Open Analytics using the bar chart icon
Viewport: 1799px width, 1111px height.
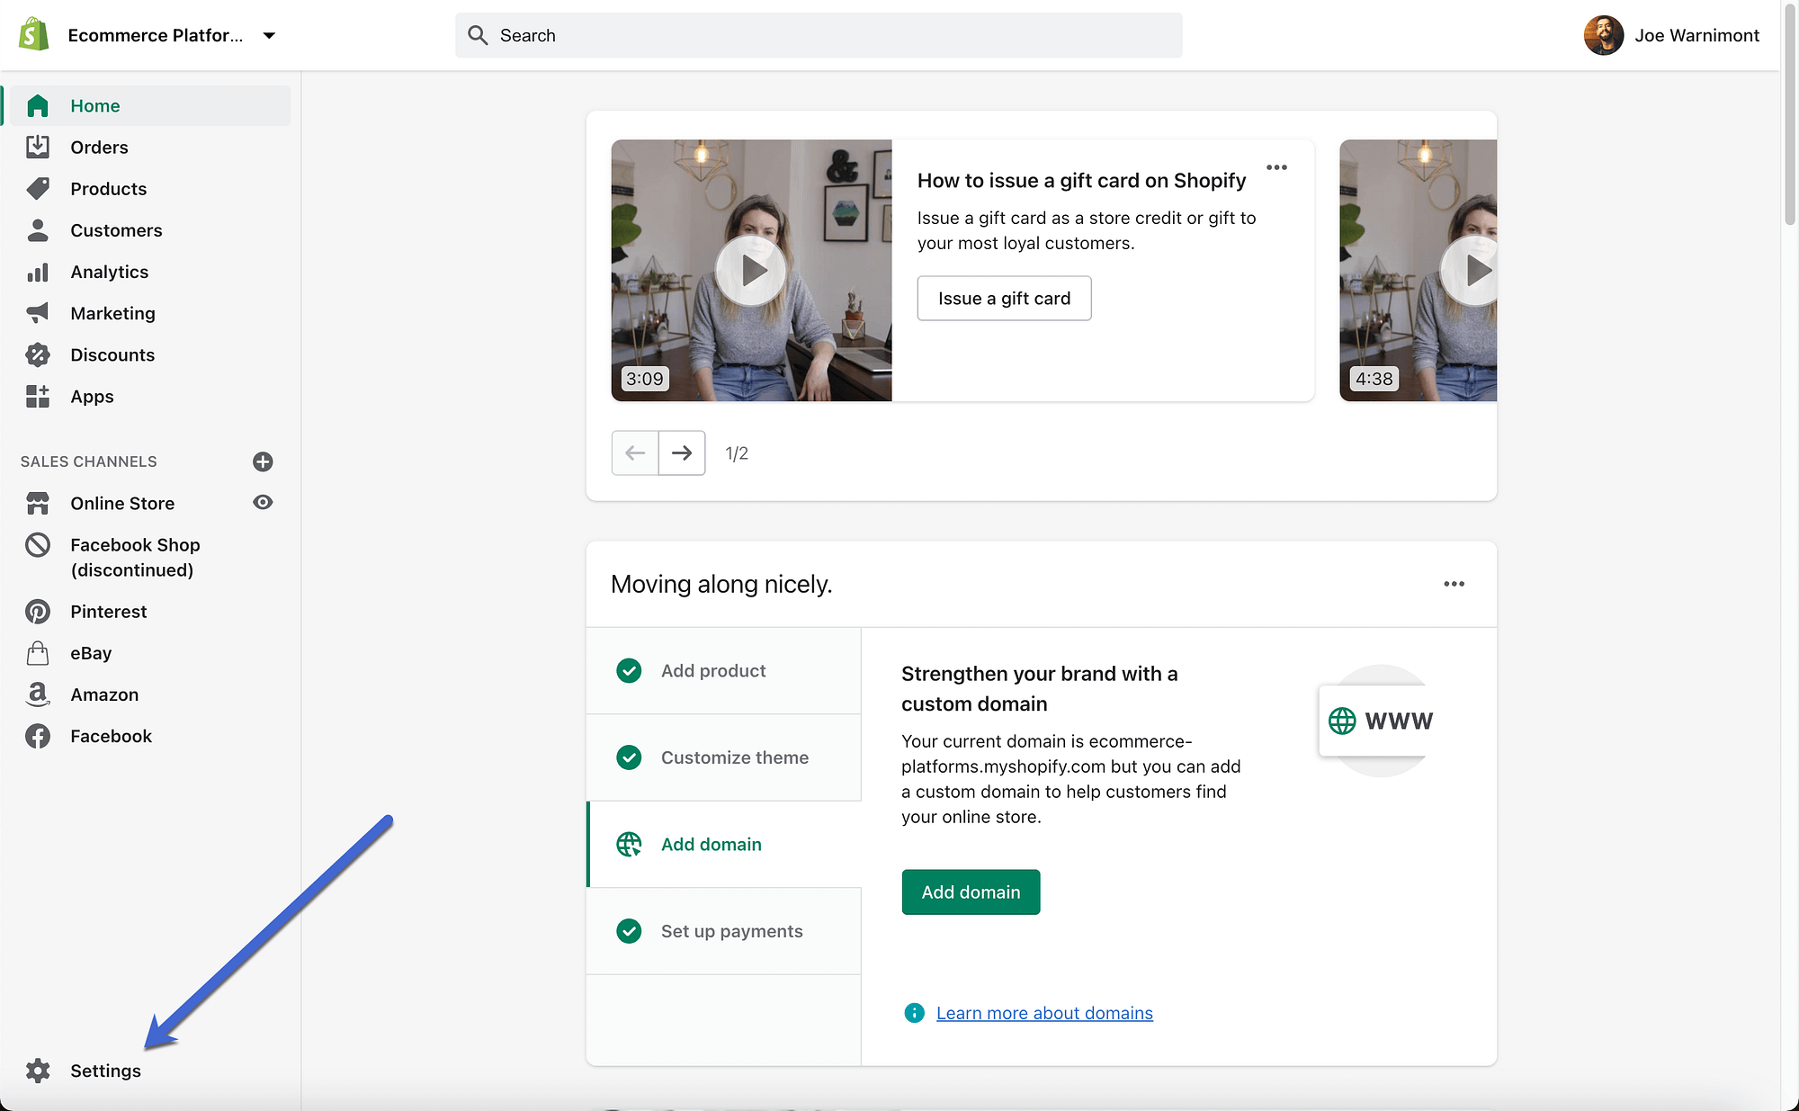pos(38,272)
